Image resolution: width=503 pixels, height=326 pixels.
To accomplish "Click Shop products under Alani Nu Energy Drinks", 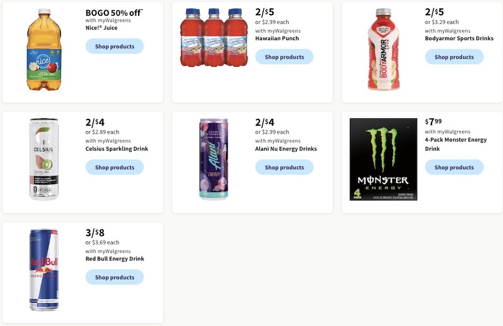I will pyautogui.click(x=284, y=167).
